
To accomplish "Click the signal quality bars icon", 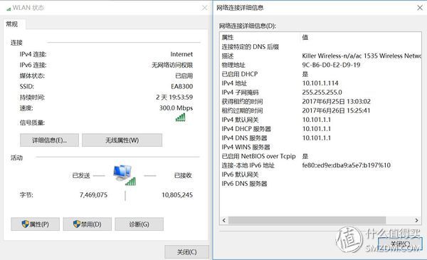I will tap(181, 118).
